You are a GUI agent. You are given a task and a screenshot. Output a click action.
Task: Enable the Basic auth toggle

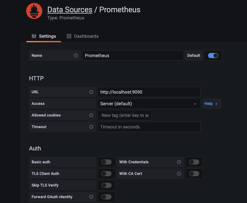coord(106,162)
